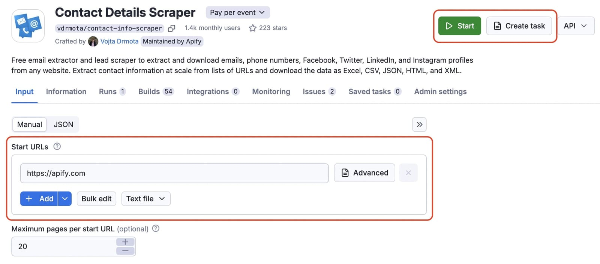Switch input mode to JSON
Image resolution: width=600 pixels, height=264 pixels.
63,124
